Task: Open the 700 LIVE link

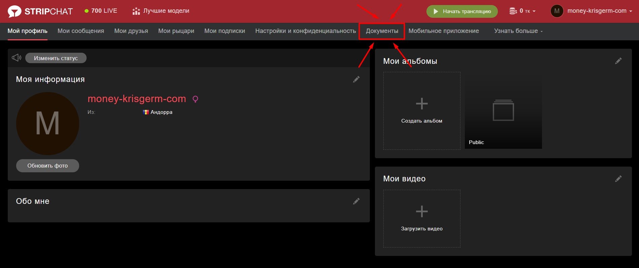Action: coord(101,11)
